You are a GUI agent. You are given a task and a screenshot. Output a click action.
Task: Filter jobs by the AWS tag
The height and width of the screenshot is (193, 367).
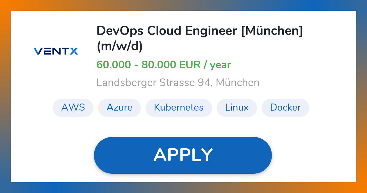(x=73, y=108)
